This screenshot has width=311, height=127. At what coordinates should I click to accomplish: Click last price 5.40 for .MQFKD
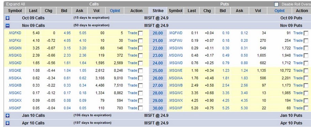tap(36, 33)
